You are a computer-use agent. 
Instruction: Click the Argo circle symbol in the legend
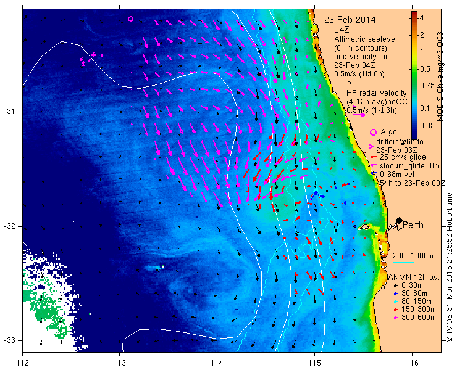point(373,132)
